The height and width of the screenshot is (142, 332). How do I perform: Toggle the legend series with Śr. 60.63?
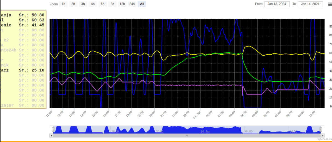[x=22, y=20]
